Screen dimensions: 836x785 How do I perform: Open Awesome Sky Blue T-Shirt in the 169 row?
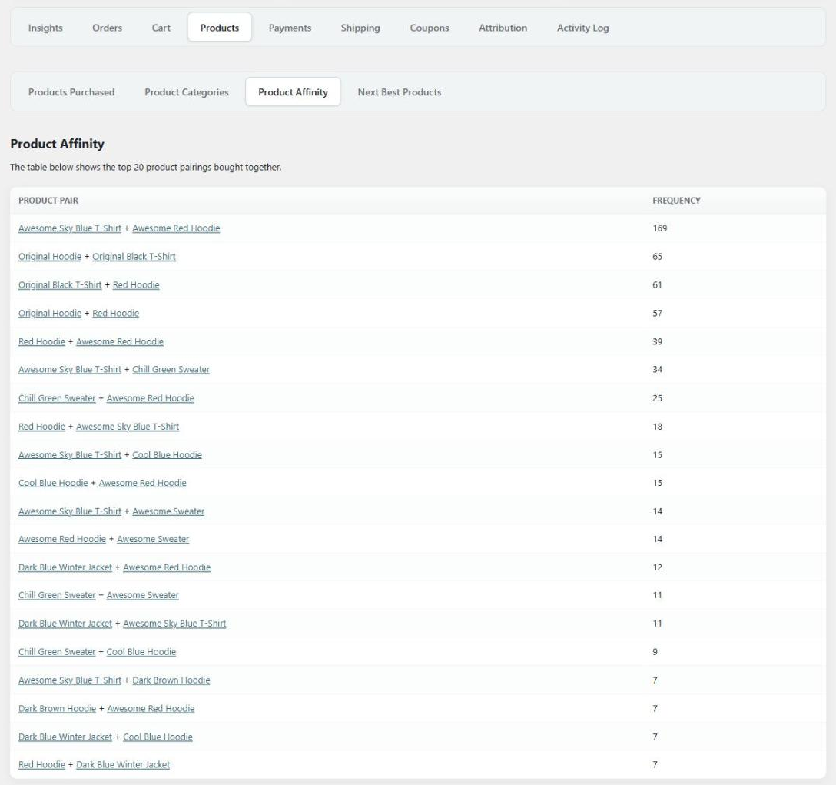(x=70, y=228)
